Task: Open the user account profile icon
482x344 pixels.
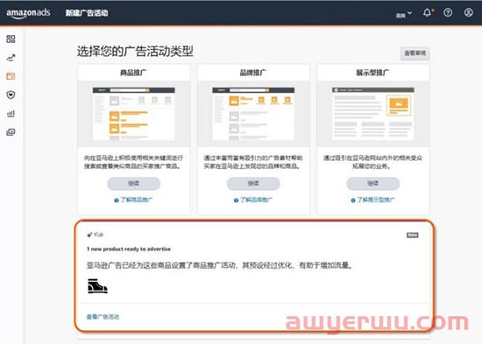Action: point(469,12)
